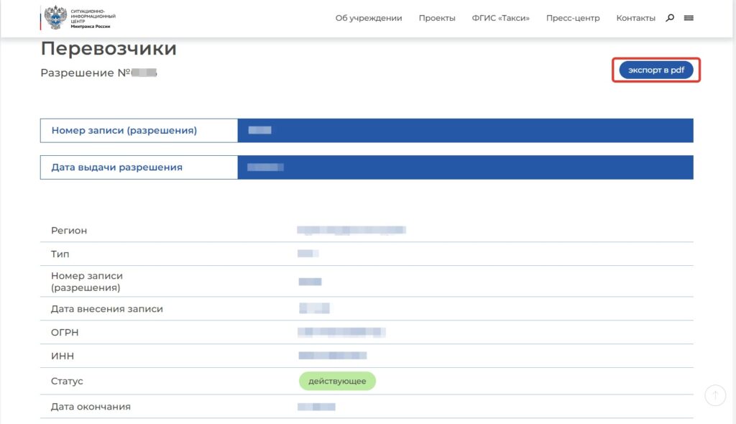This screenshot has width=736, height=424.
Task: Click the «ОГРН» row label
Action: (x=65, y=332)
